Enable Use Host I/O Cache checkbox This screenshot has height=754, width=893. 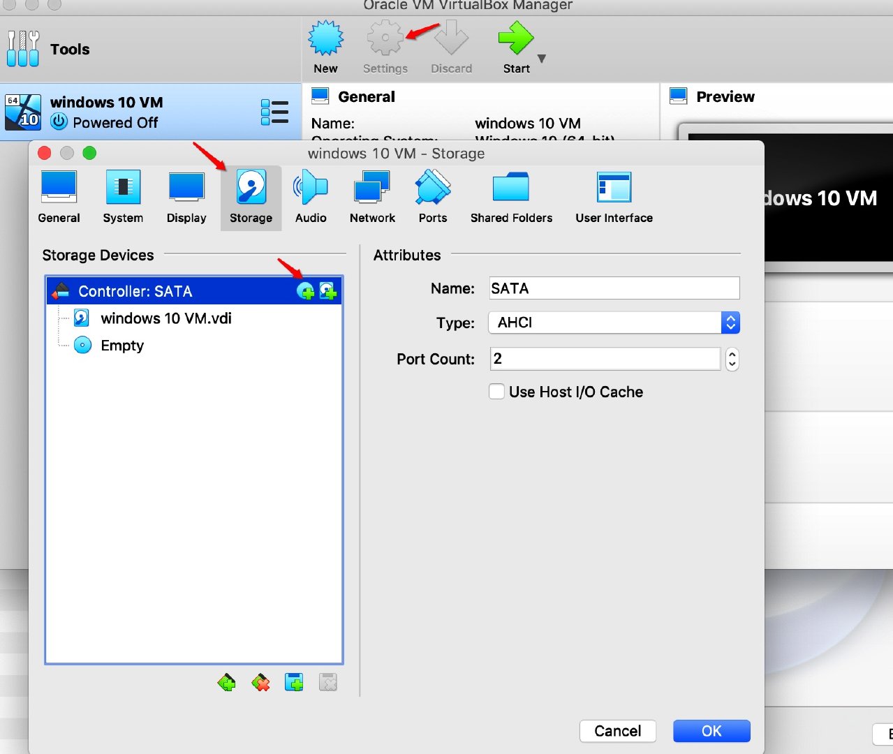coord(496,392)
